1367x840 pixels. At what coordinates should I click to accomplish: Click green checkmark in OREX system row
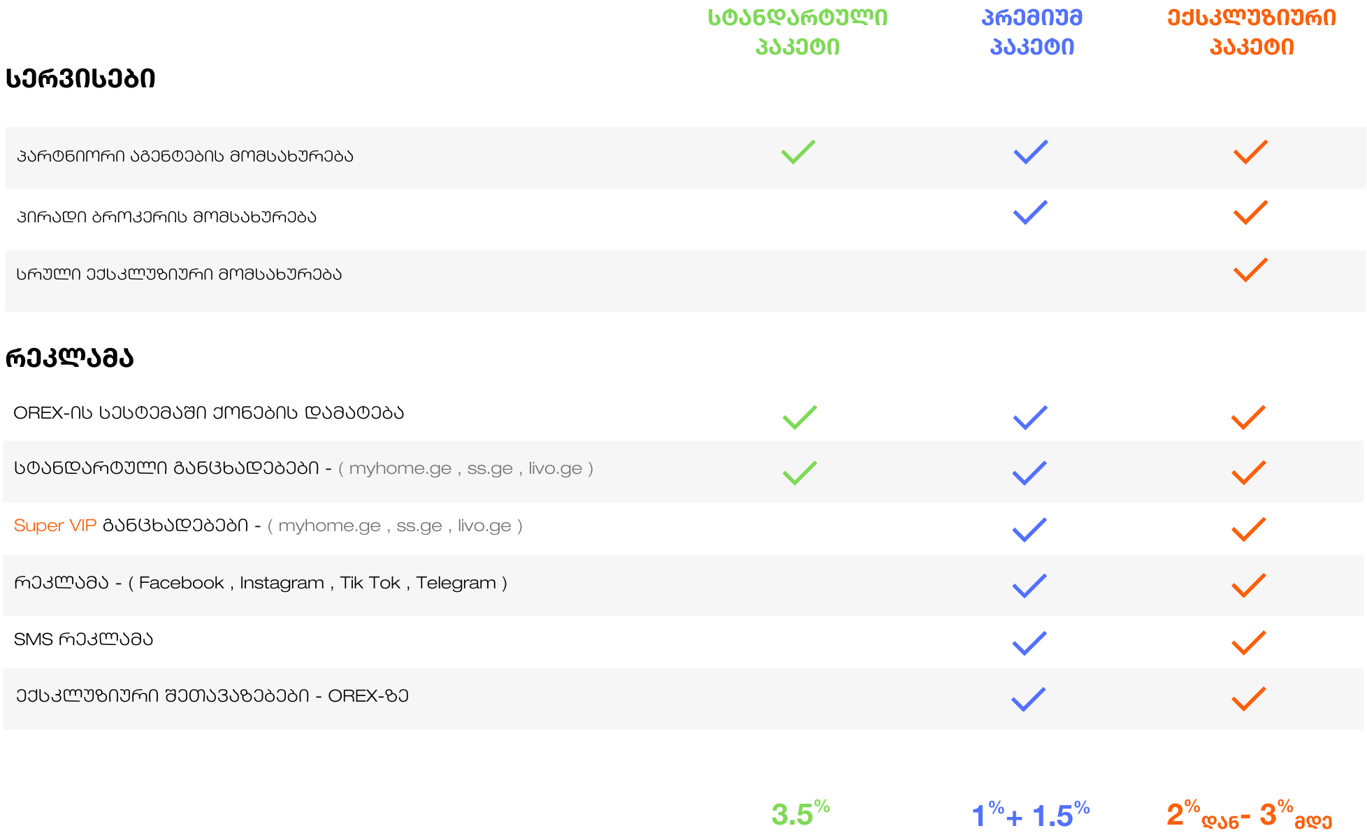(800, 417)
